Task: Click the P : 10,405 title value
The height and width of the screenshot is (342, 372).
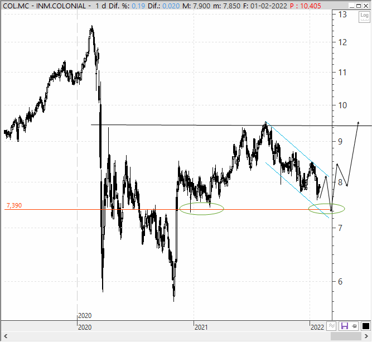Action: (305, 6)
